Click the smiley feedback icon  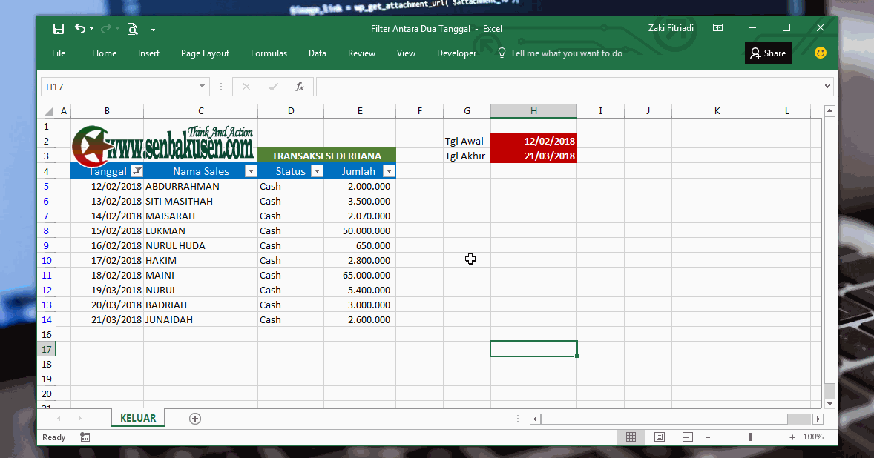pos(821,53)
